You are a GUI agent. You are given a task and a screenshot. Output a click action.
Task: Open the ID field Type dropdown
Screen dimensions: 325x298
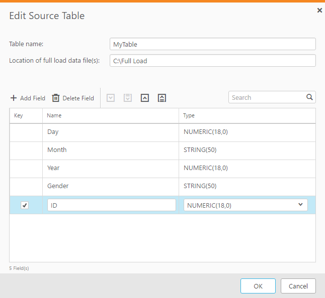click(x=300, y=205)
